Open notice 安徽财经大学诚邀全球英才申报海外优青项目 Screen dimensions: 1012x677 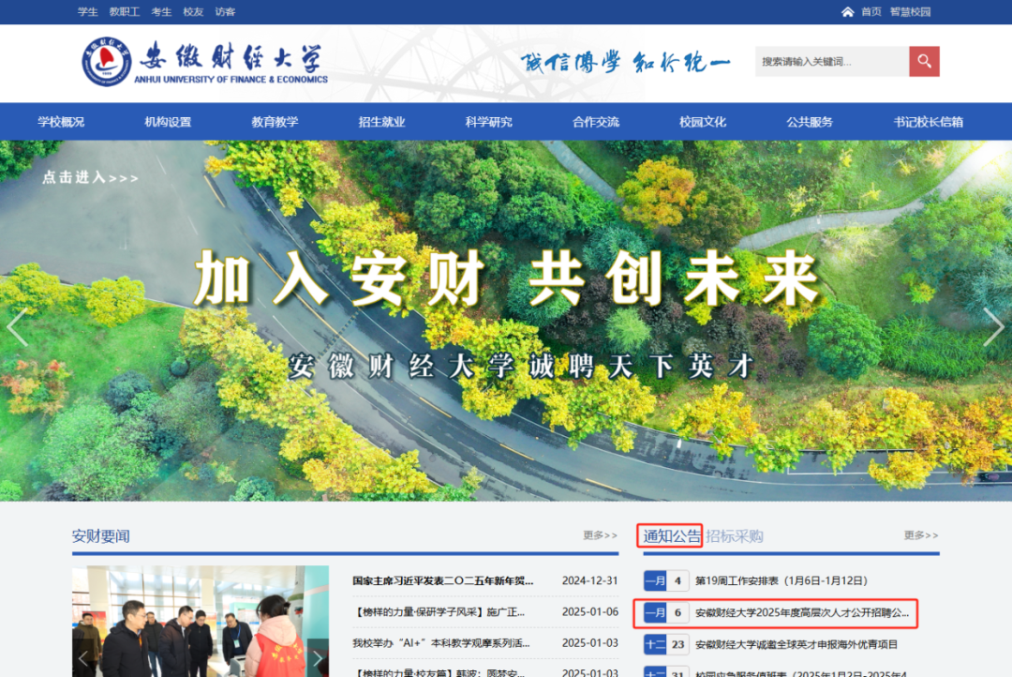(x=796, y=644)
